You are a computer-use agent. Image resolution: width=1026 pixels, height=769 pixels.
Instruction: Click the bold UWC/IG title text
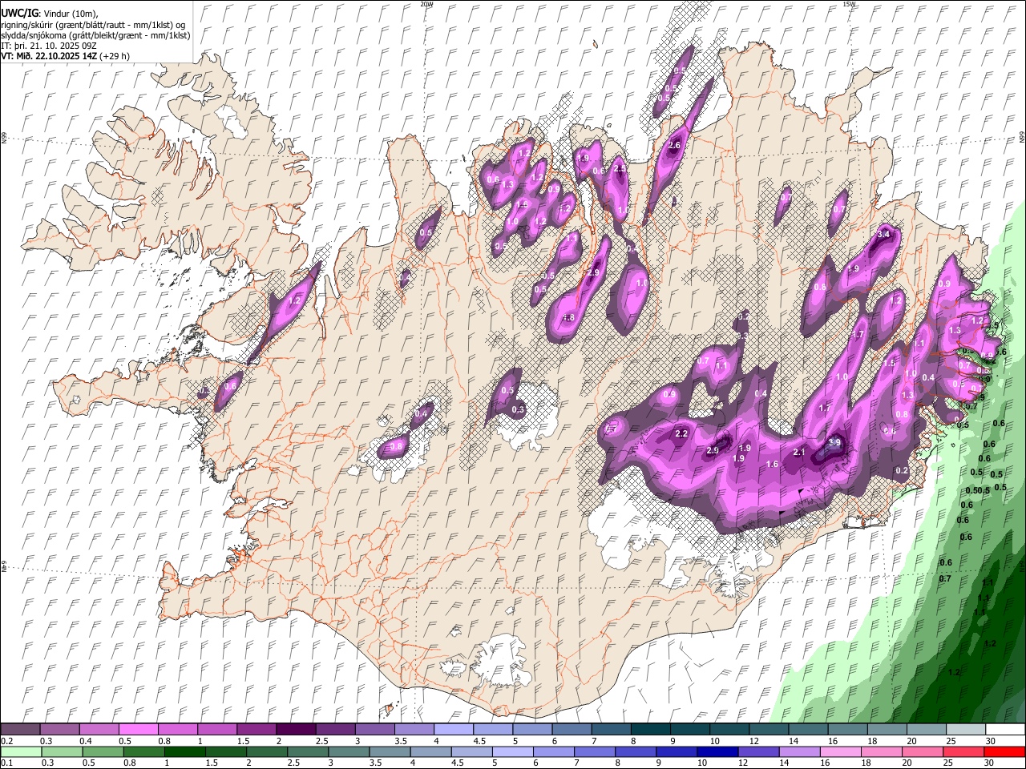point(19,14)
